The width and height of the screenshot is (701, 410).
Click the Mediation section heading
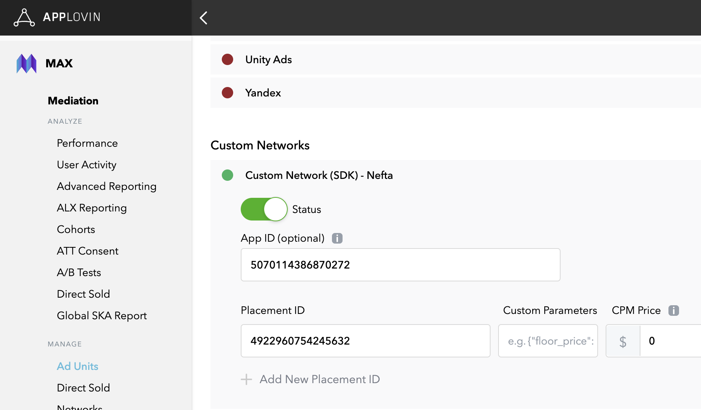click(73, 101)
